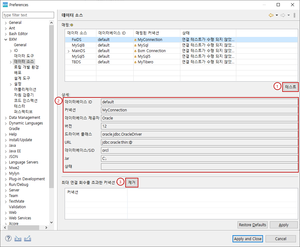Screen dimensions: 300x247
Task: Select the 코드 인스펙션 preference page
Action: tap(25, 101)
